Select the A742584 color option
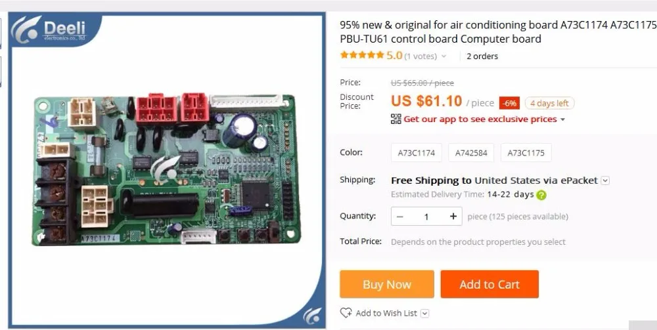The width and height of the screenshot is (657, 330). (x=471, y=153)
